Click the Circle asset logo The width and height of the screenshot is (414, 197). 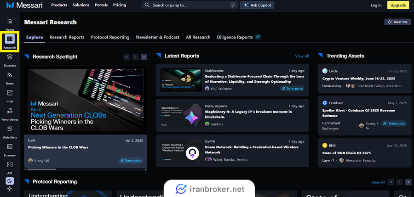click(325, 71)
